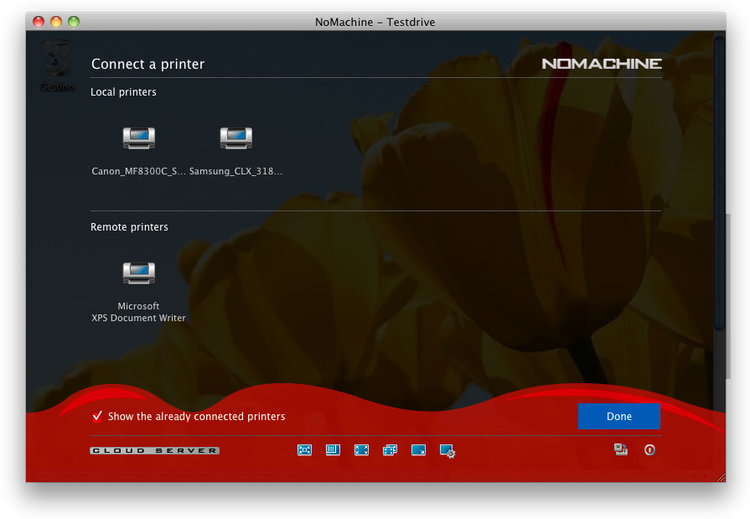Click the window resize grip in the corner
Viewport: 750px width, 519px height.
(721, 477)
